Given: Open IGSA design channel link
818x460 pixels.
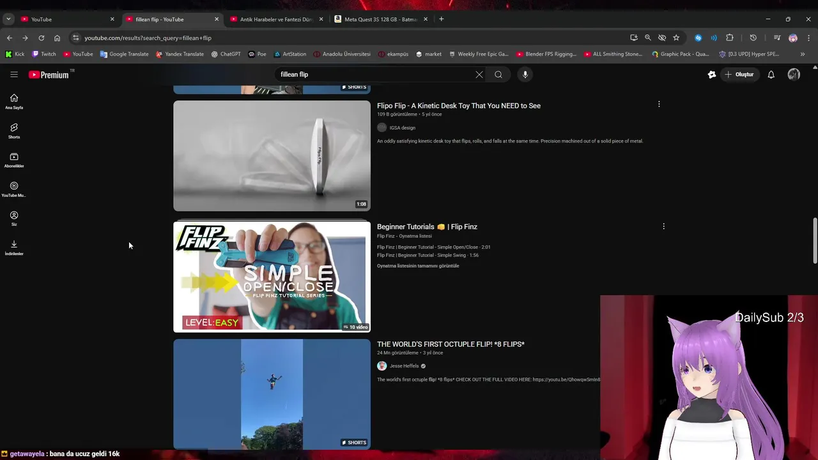Looking at the screenshot, I should point(403,128).
